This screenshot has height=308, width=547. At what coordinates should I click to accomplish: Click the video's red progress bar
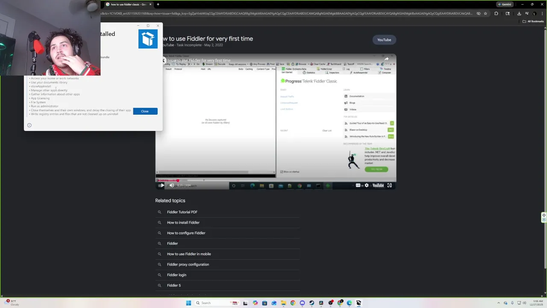[167, 180]
